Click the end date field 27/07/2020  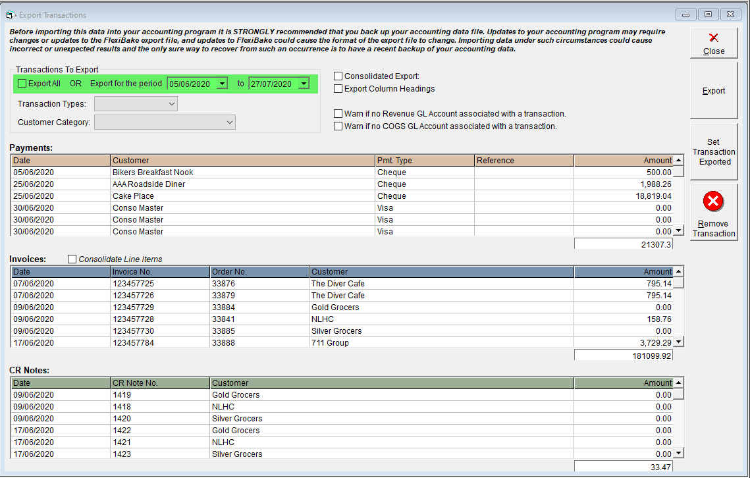click(274, 84)
